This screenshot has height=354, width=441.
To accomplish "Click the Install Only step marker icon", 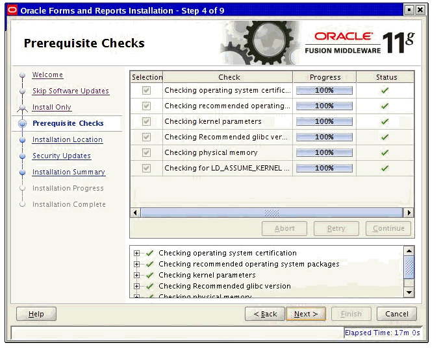I will click(x=23, y=108).
